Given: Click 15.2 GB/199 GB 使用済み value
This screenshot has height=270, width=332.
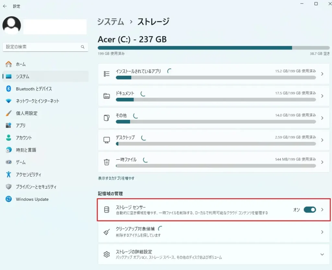Looking at the screenshot, I should click(295, 71).
